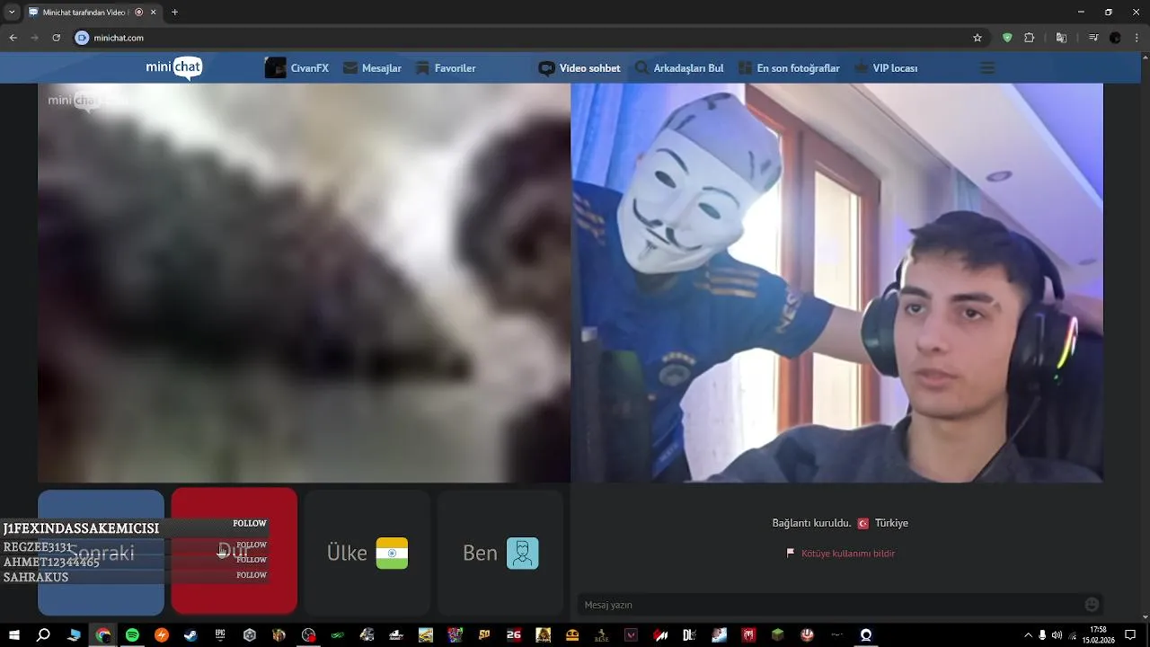Open the Windows Start menu
Screen dimensions: 1150x647
point(14,635)
